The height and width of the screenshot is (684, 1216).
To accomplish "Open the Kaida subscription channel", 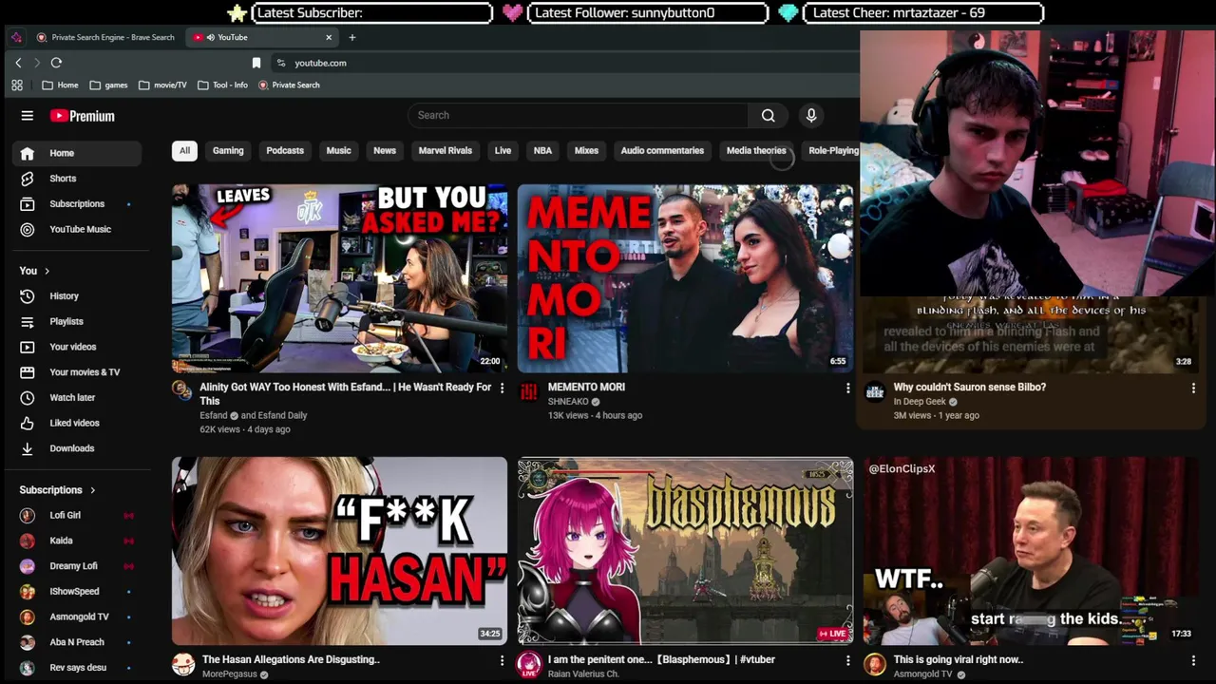I will 76,541.
